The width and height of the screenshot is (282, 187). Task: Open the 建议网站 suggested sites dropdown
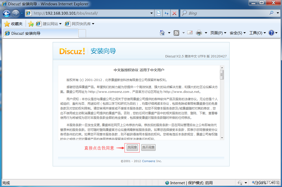(49, 24)
